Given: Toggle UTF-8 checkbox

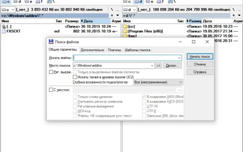Looking at the screenshot, I should click(144, 111).
